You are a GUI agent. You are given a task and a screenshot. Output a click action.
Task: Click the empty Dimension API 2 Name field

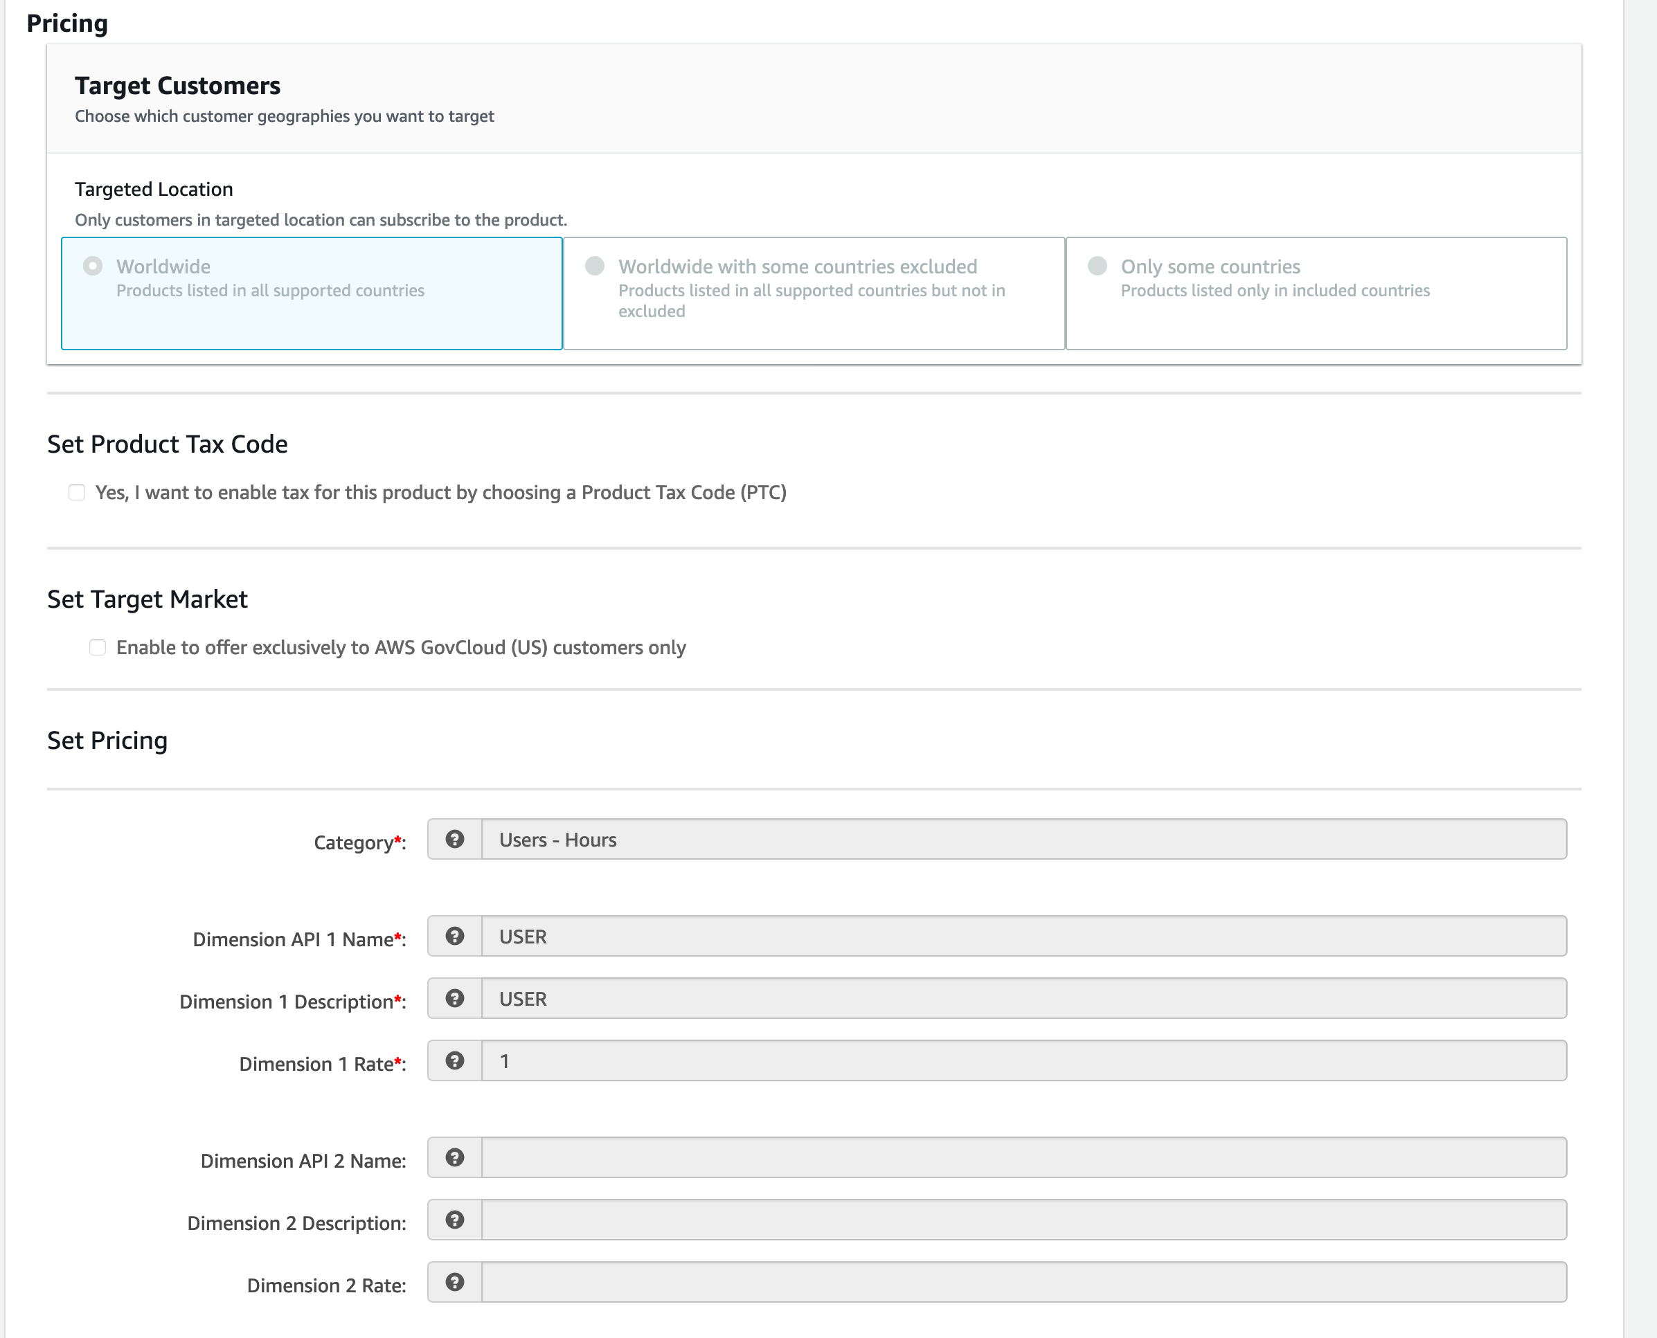tap(1023, 1157)
